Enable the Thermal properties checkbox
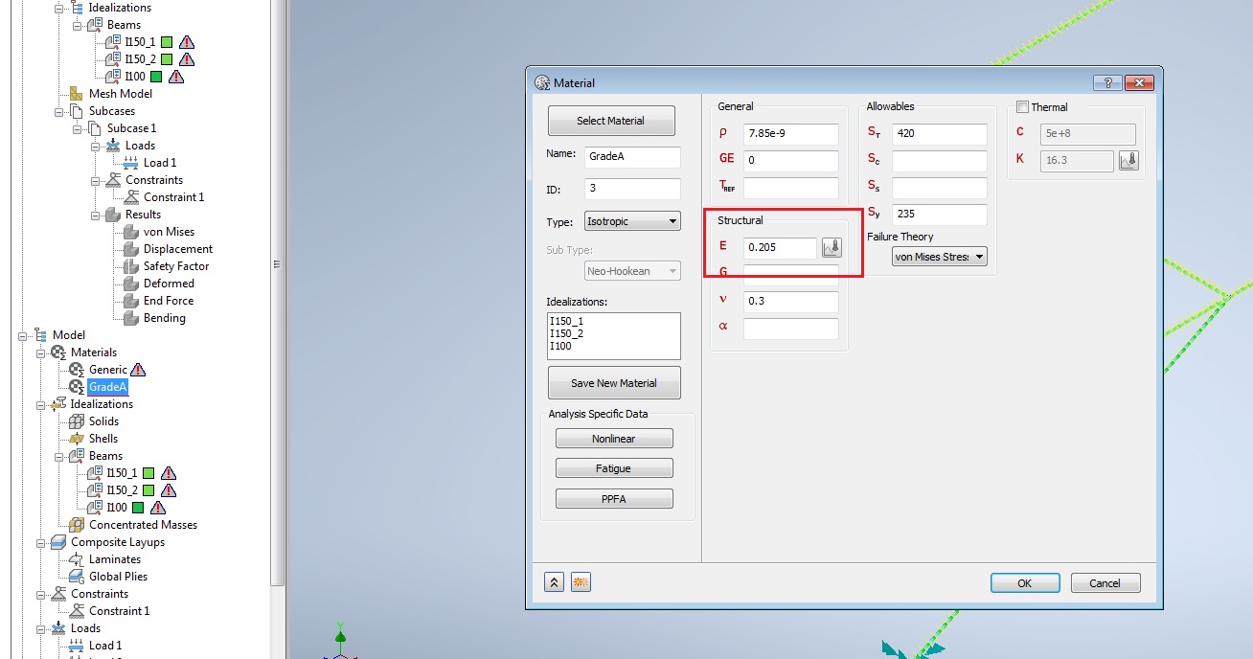Image resolution: width=1253 pixels, height=659 pixels. click(1021, 106)
